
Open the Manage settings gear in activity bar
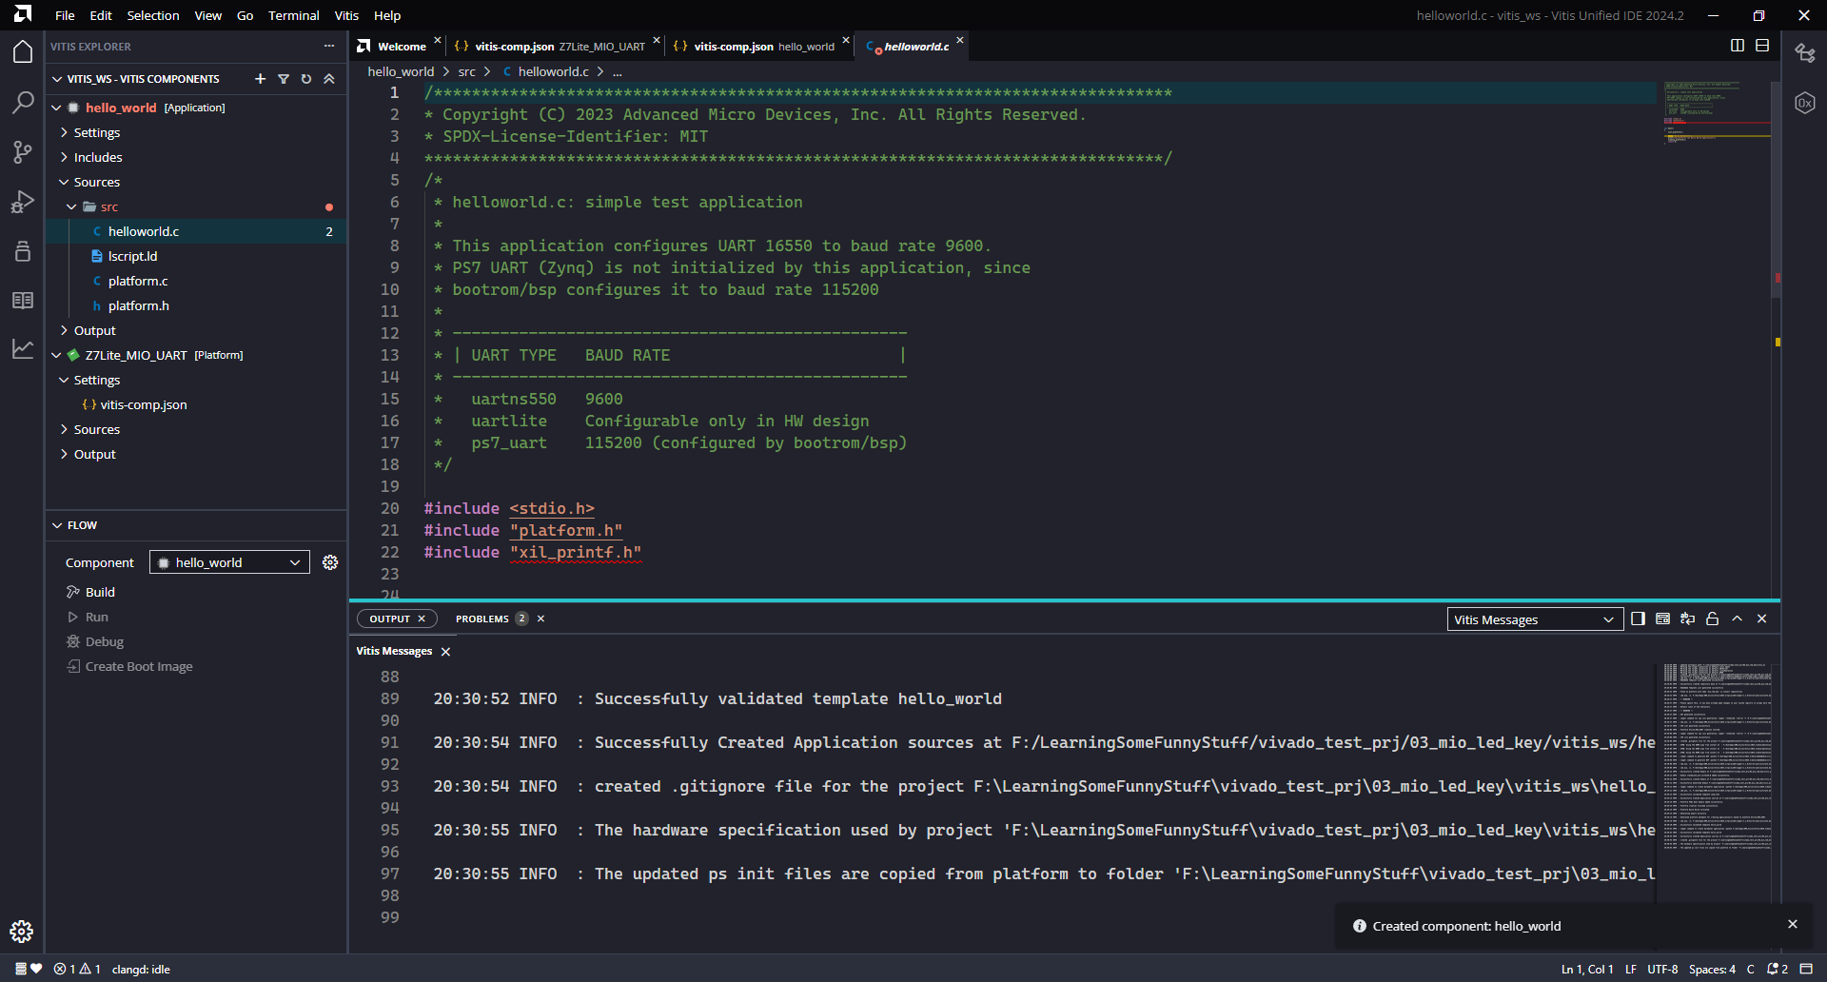[22, 932]
